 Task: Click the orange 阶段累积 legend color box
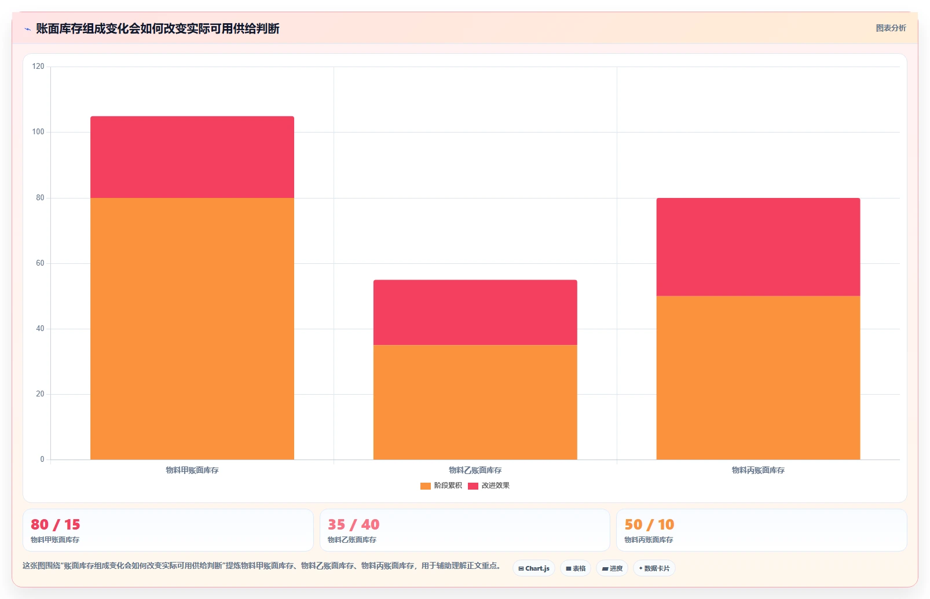click(x=426, y=486)
